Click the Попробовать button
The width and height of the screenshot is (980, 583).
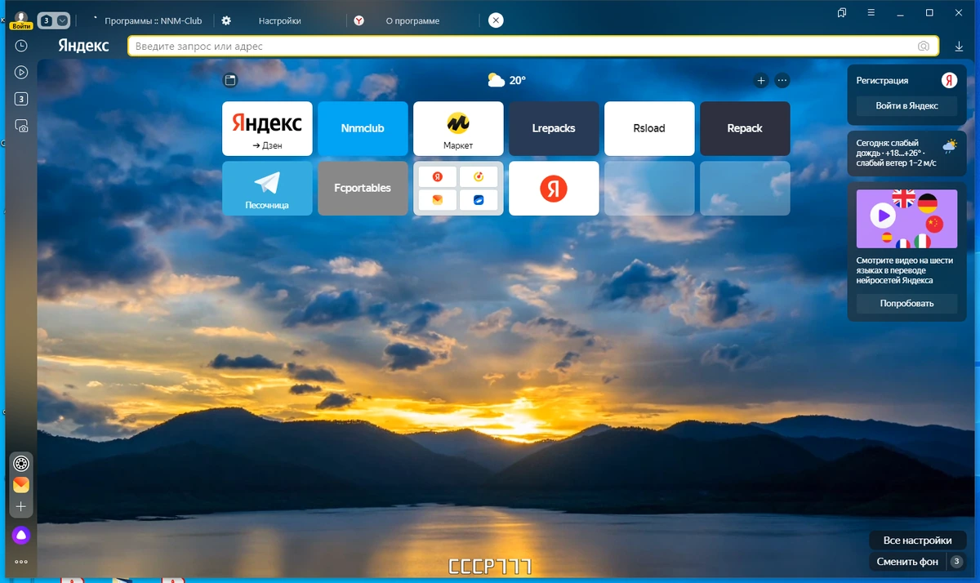click(906, 303)
